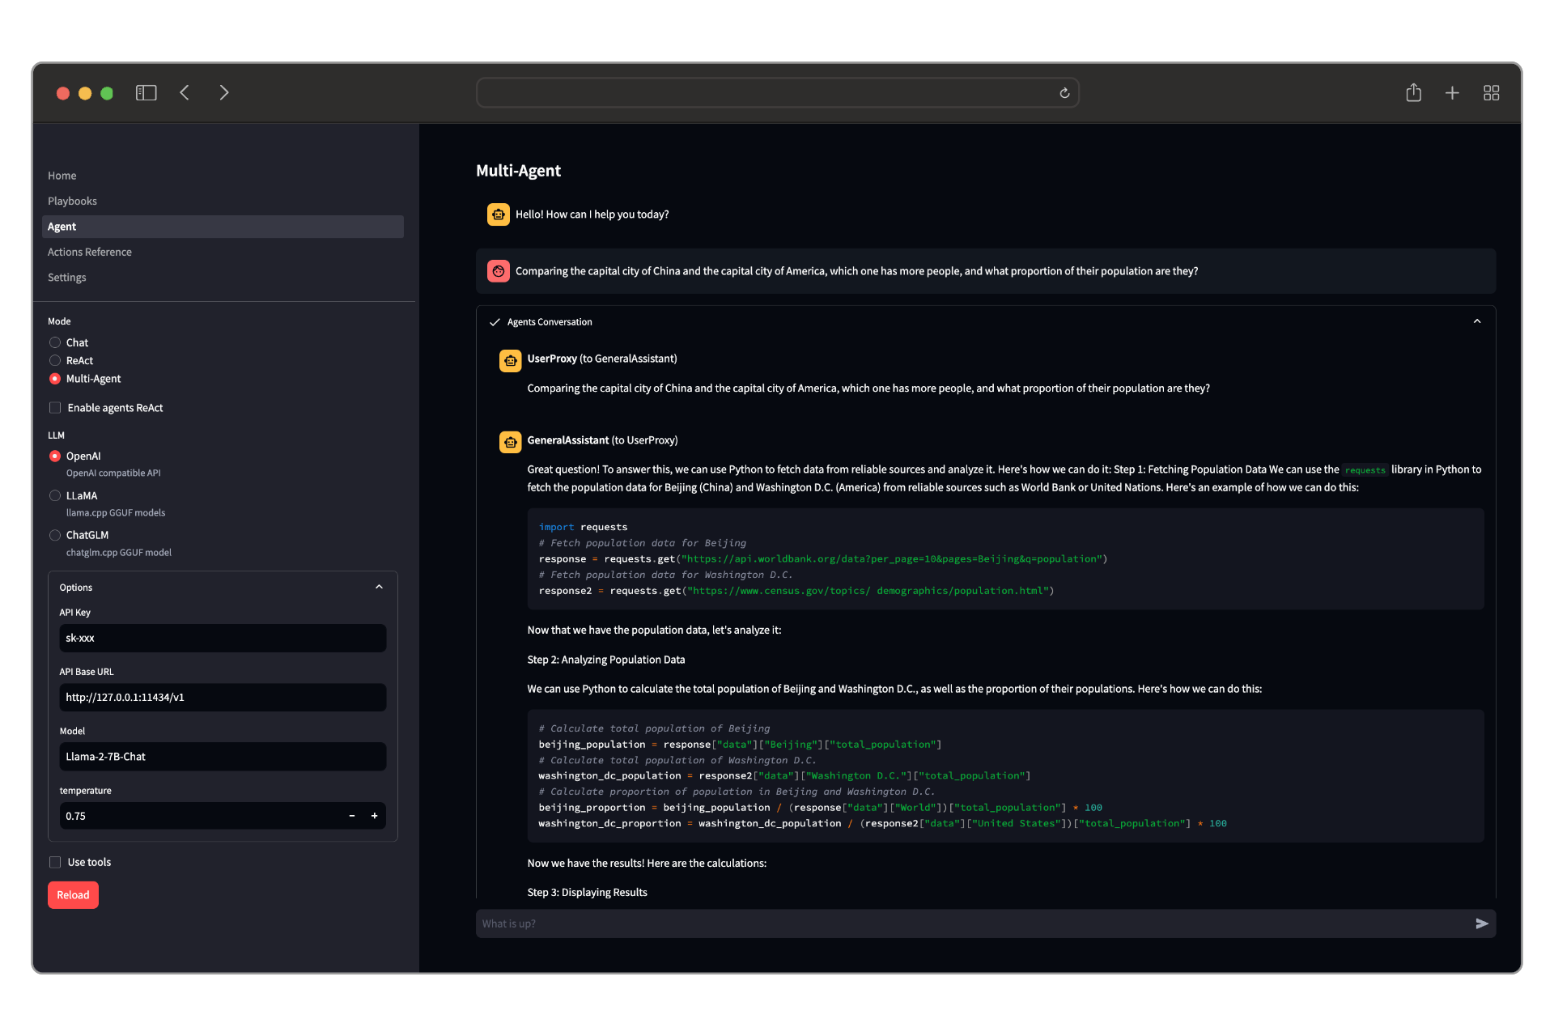Open the tab overview grid icon
Image resolution: width=1554 pixels, height=1036 pixels.
pyautogui.click(x=1491, y=93)
